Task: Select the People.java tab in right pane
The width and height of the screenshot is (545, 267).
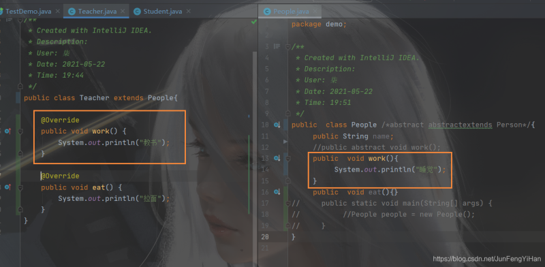Action: (x=291, y=12)
